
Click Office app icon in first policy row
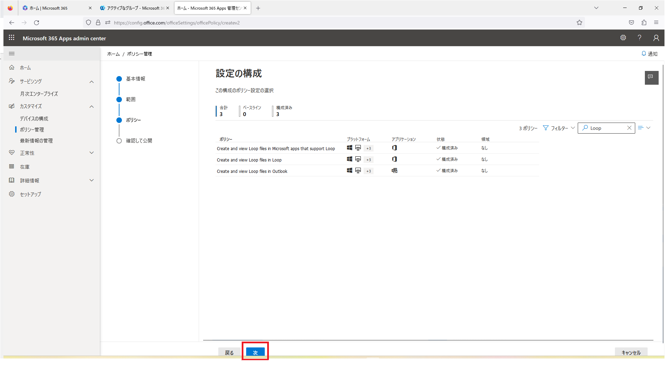pos(395,148)
